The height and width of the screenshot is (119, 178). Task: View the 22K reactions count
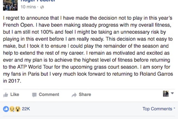click(x=26, y=109)
